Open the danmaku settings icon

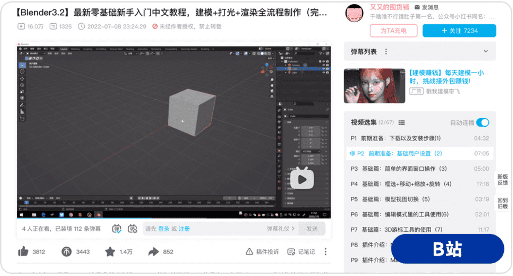[132, 229]
